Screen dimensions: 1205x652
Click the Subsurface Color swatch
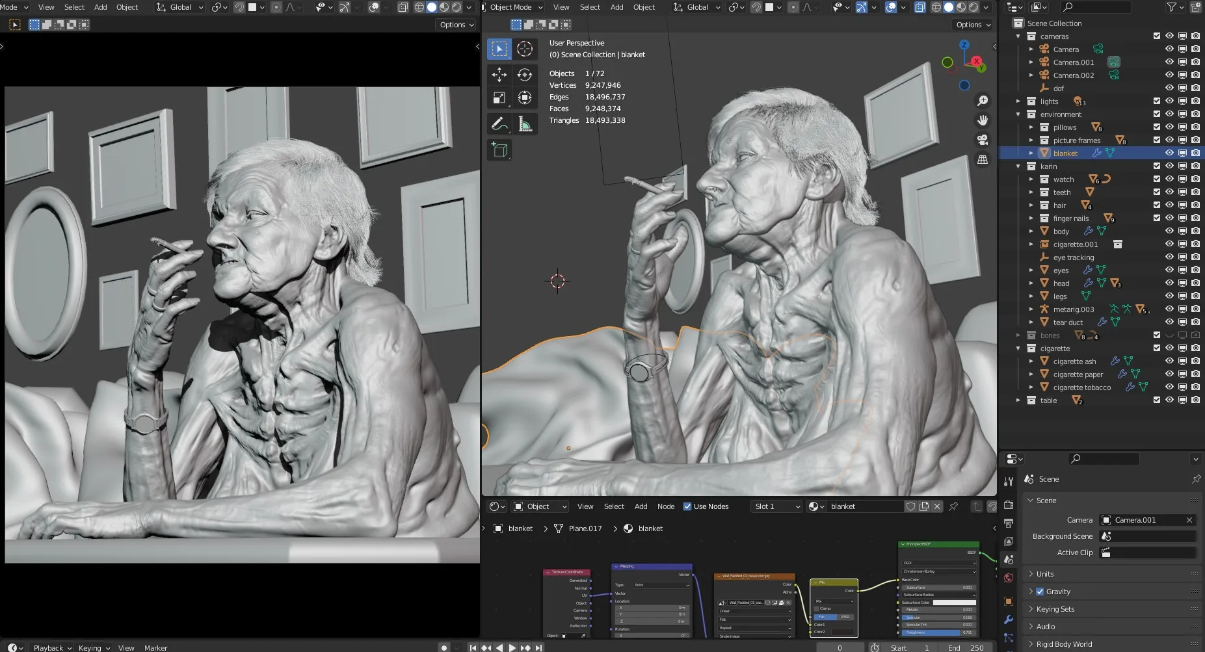coord(954,603)
